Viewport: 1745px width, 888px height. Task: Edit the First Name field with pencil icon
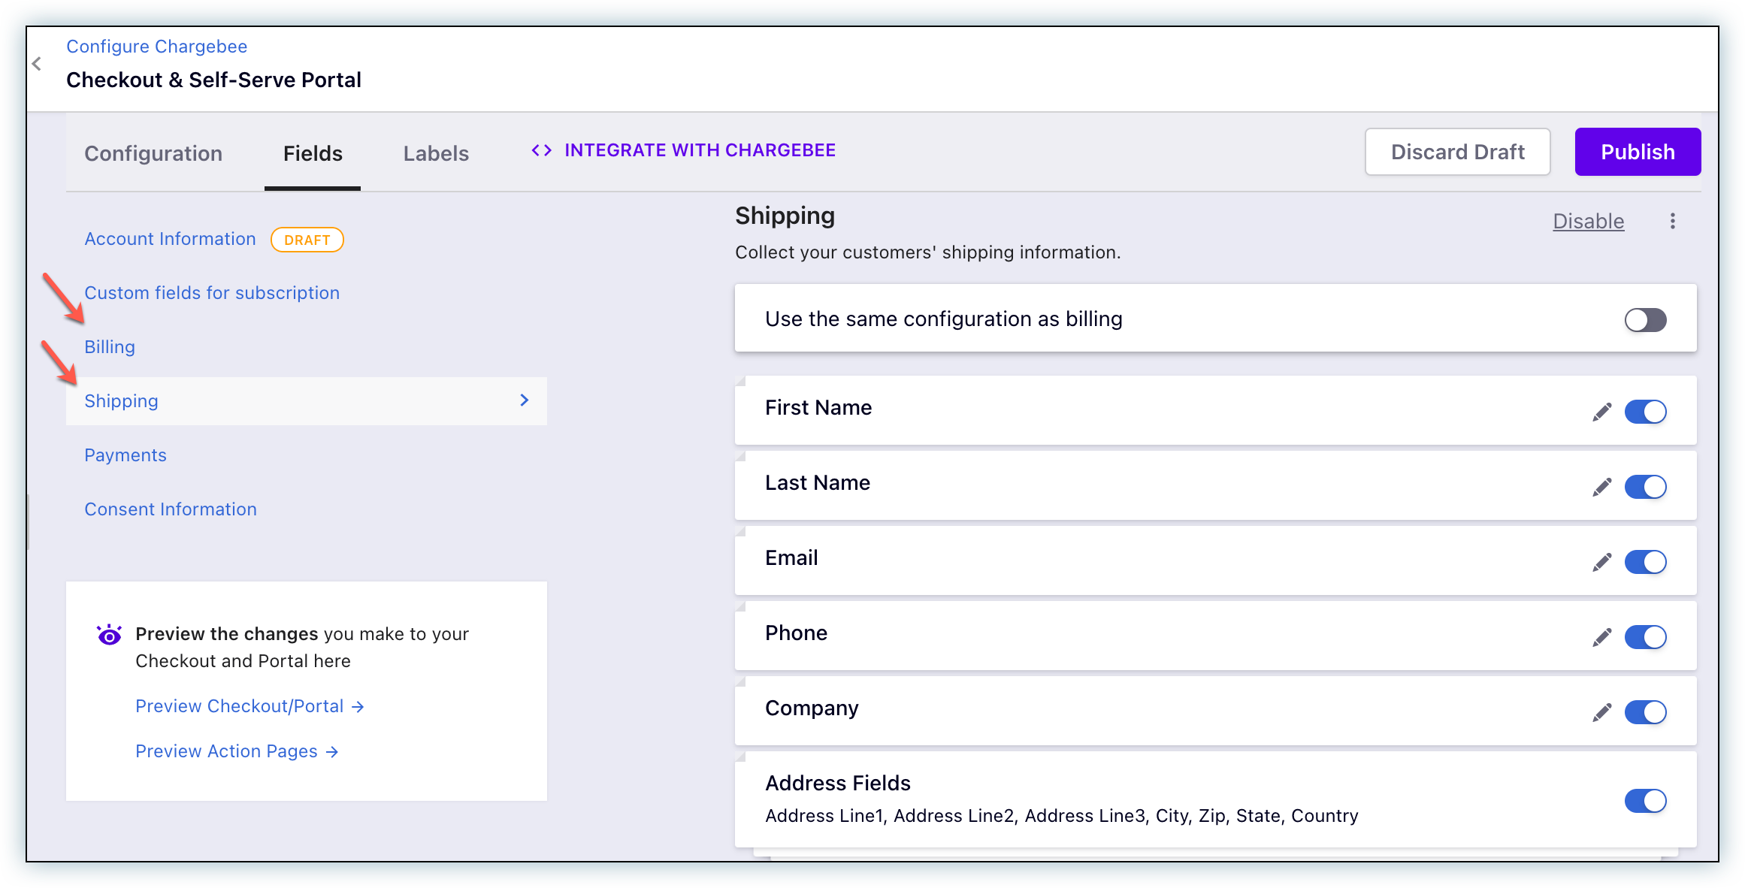(x=1601, y=412)
